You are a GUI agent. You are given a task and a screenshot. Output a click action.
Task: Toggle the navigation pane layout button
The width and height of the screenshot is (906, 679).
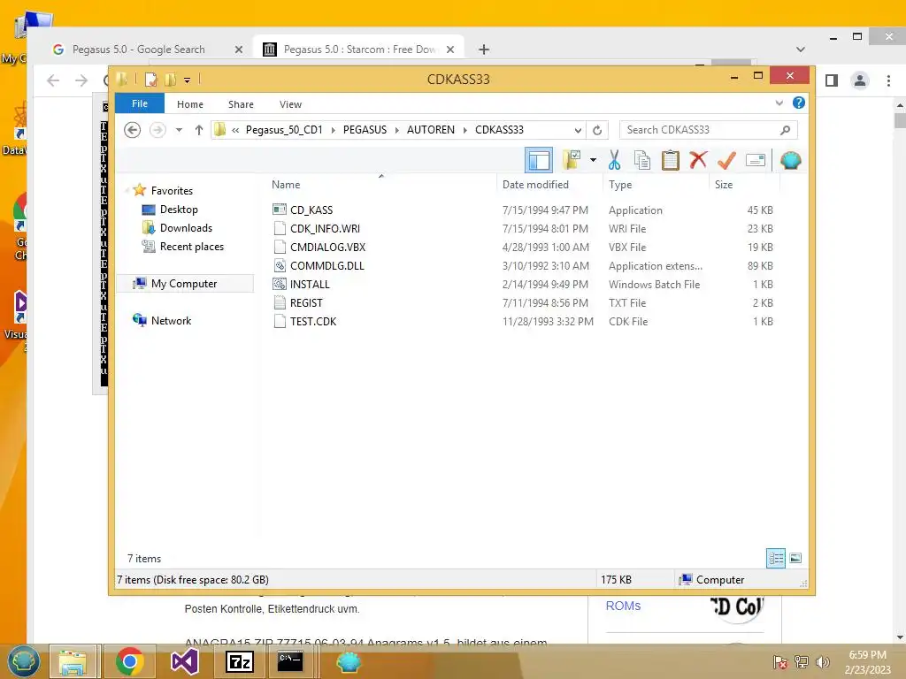pos(539,160)
